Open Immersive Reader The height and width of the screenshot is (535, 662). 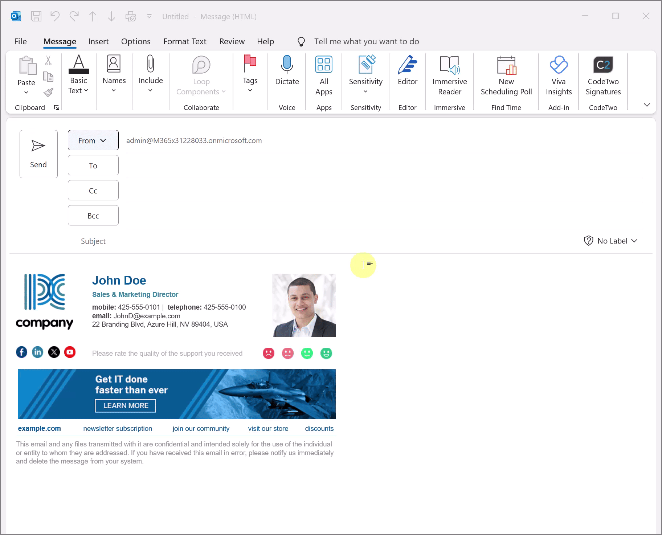point(449,75)
